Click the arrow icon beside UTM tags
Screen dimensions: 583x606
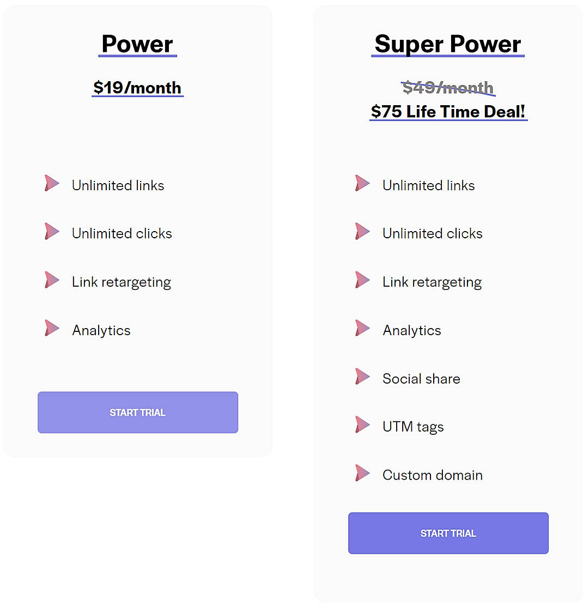(x=362, y=425)
